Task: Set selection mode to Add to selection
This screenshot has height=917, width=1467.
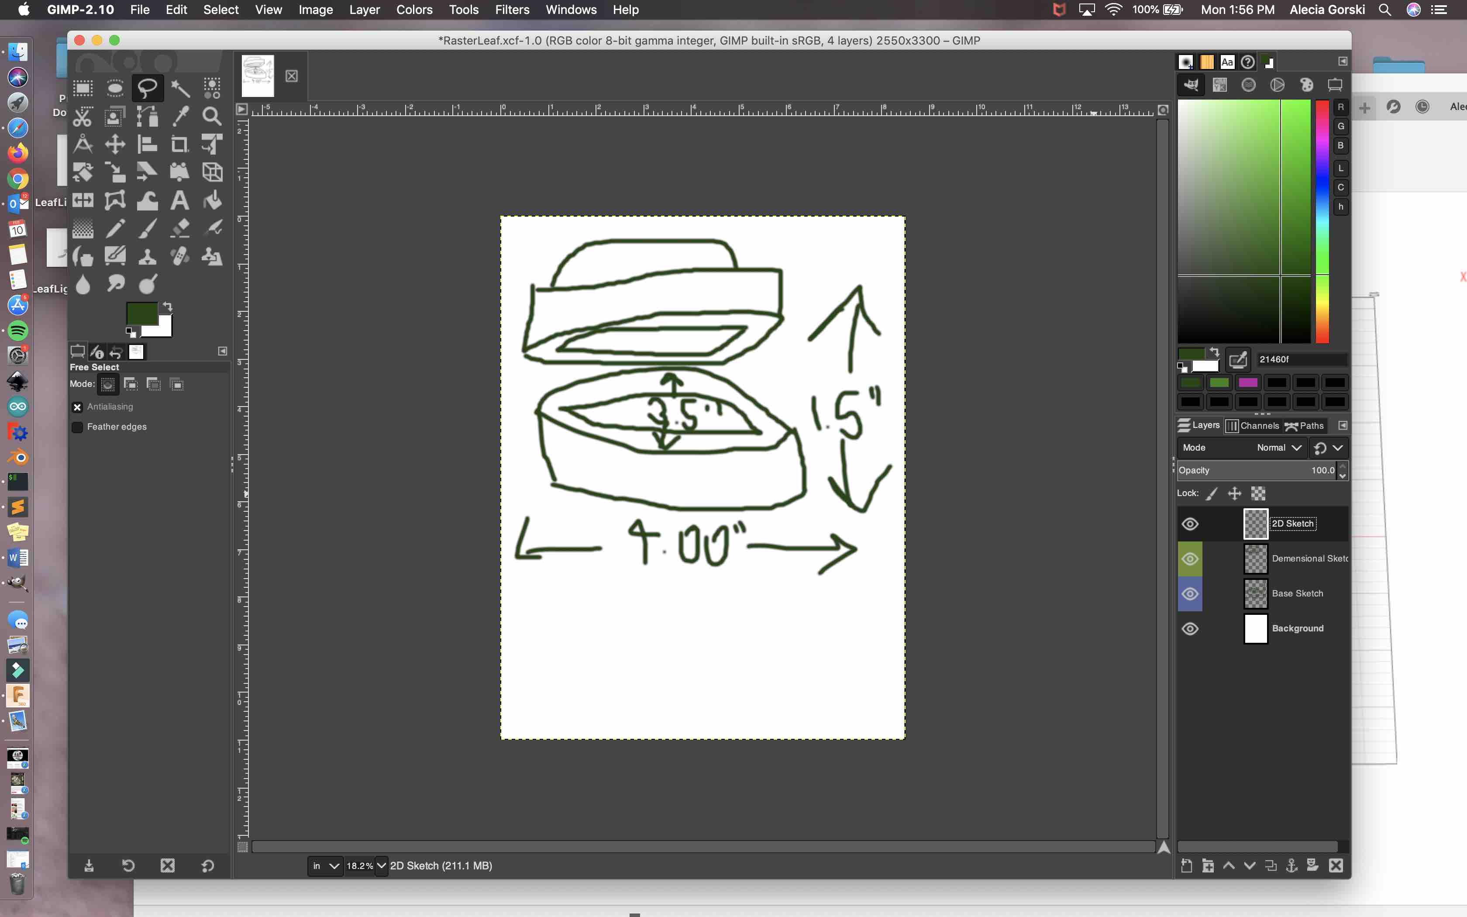Action: 131,384
